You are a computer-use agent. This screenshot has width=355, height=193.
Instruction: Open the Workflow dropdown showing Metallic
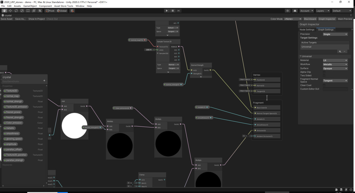[x=335, y=64]
